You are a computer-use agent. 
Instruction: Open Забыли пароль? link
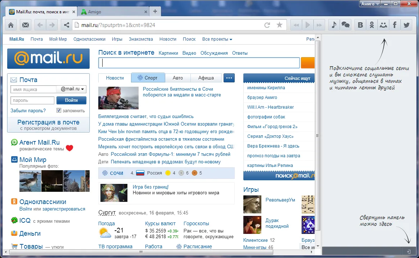tap(28, 110)
